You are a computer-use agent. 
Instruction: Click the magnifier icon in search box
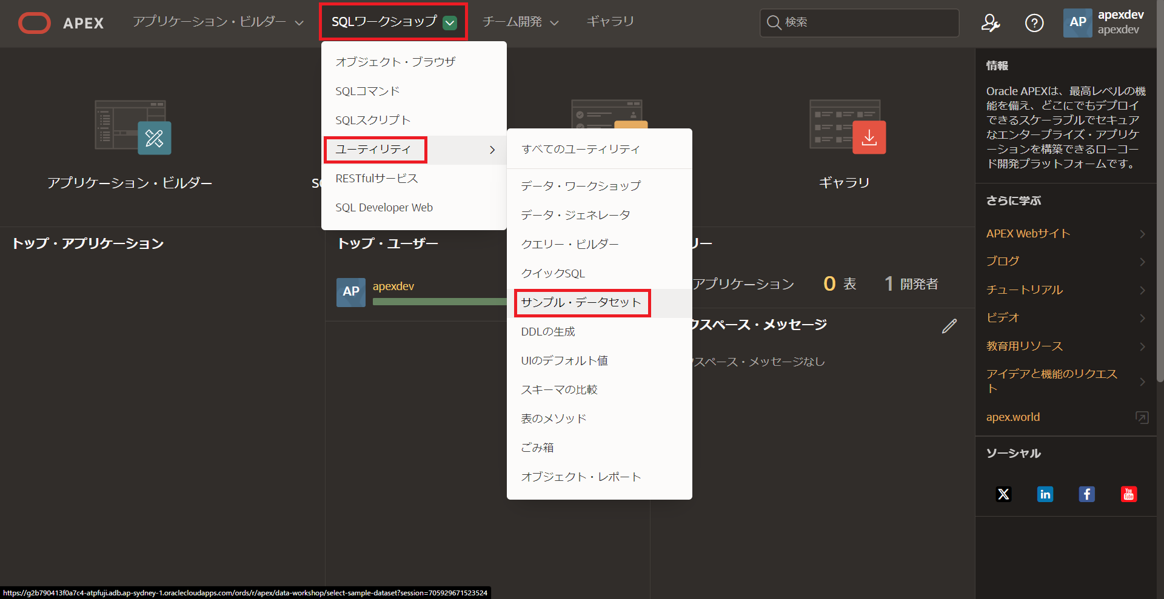[774, 22]
